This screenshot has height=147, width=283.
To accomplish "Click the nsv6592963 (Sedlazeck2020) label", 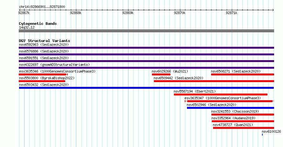I will point(44,45).
